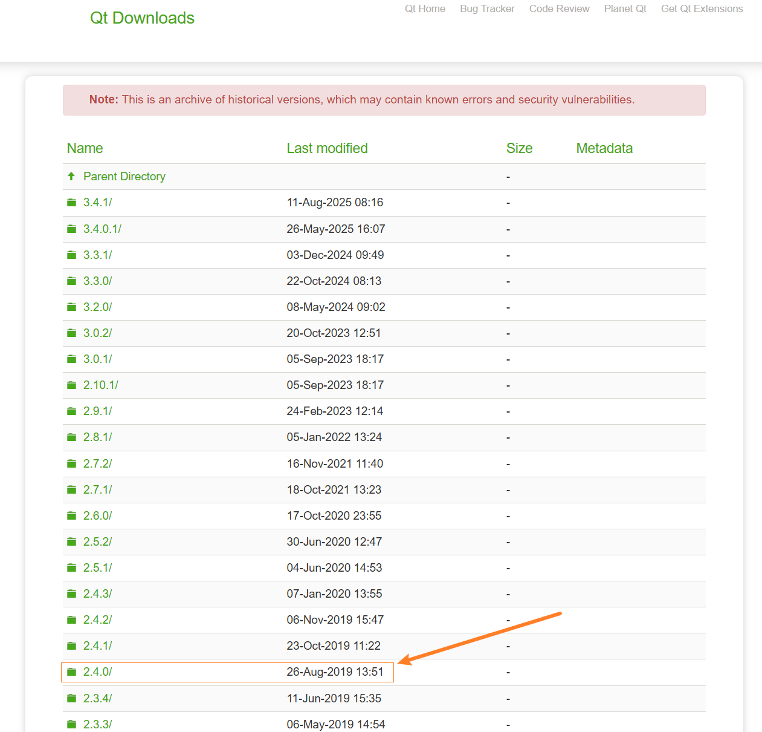Open the 2.6.0/ directory link
This screenshot has height=732, width=762.
coord(98,515)
